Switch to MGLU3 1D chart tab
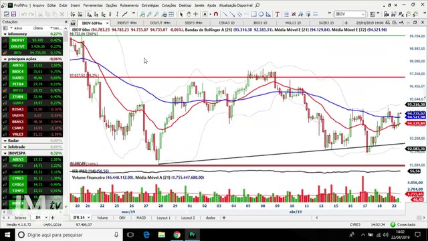Viewport: 428px width, 241px height. 293,23
